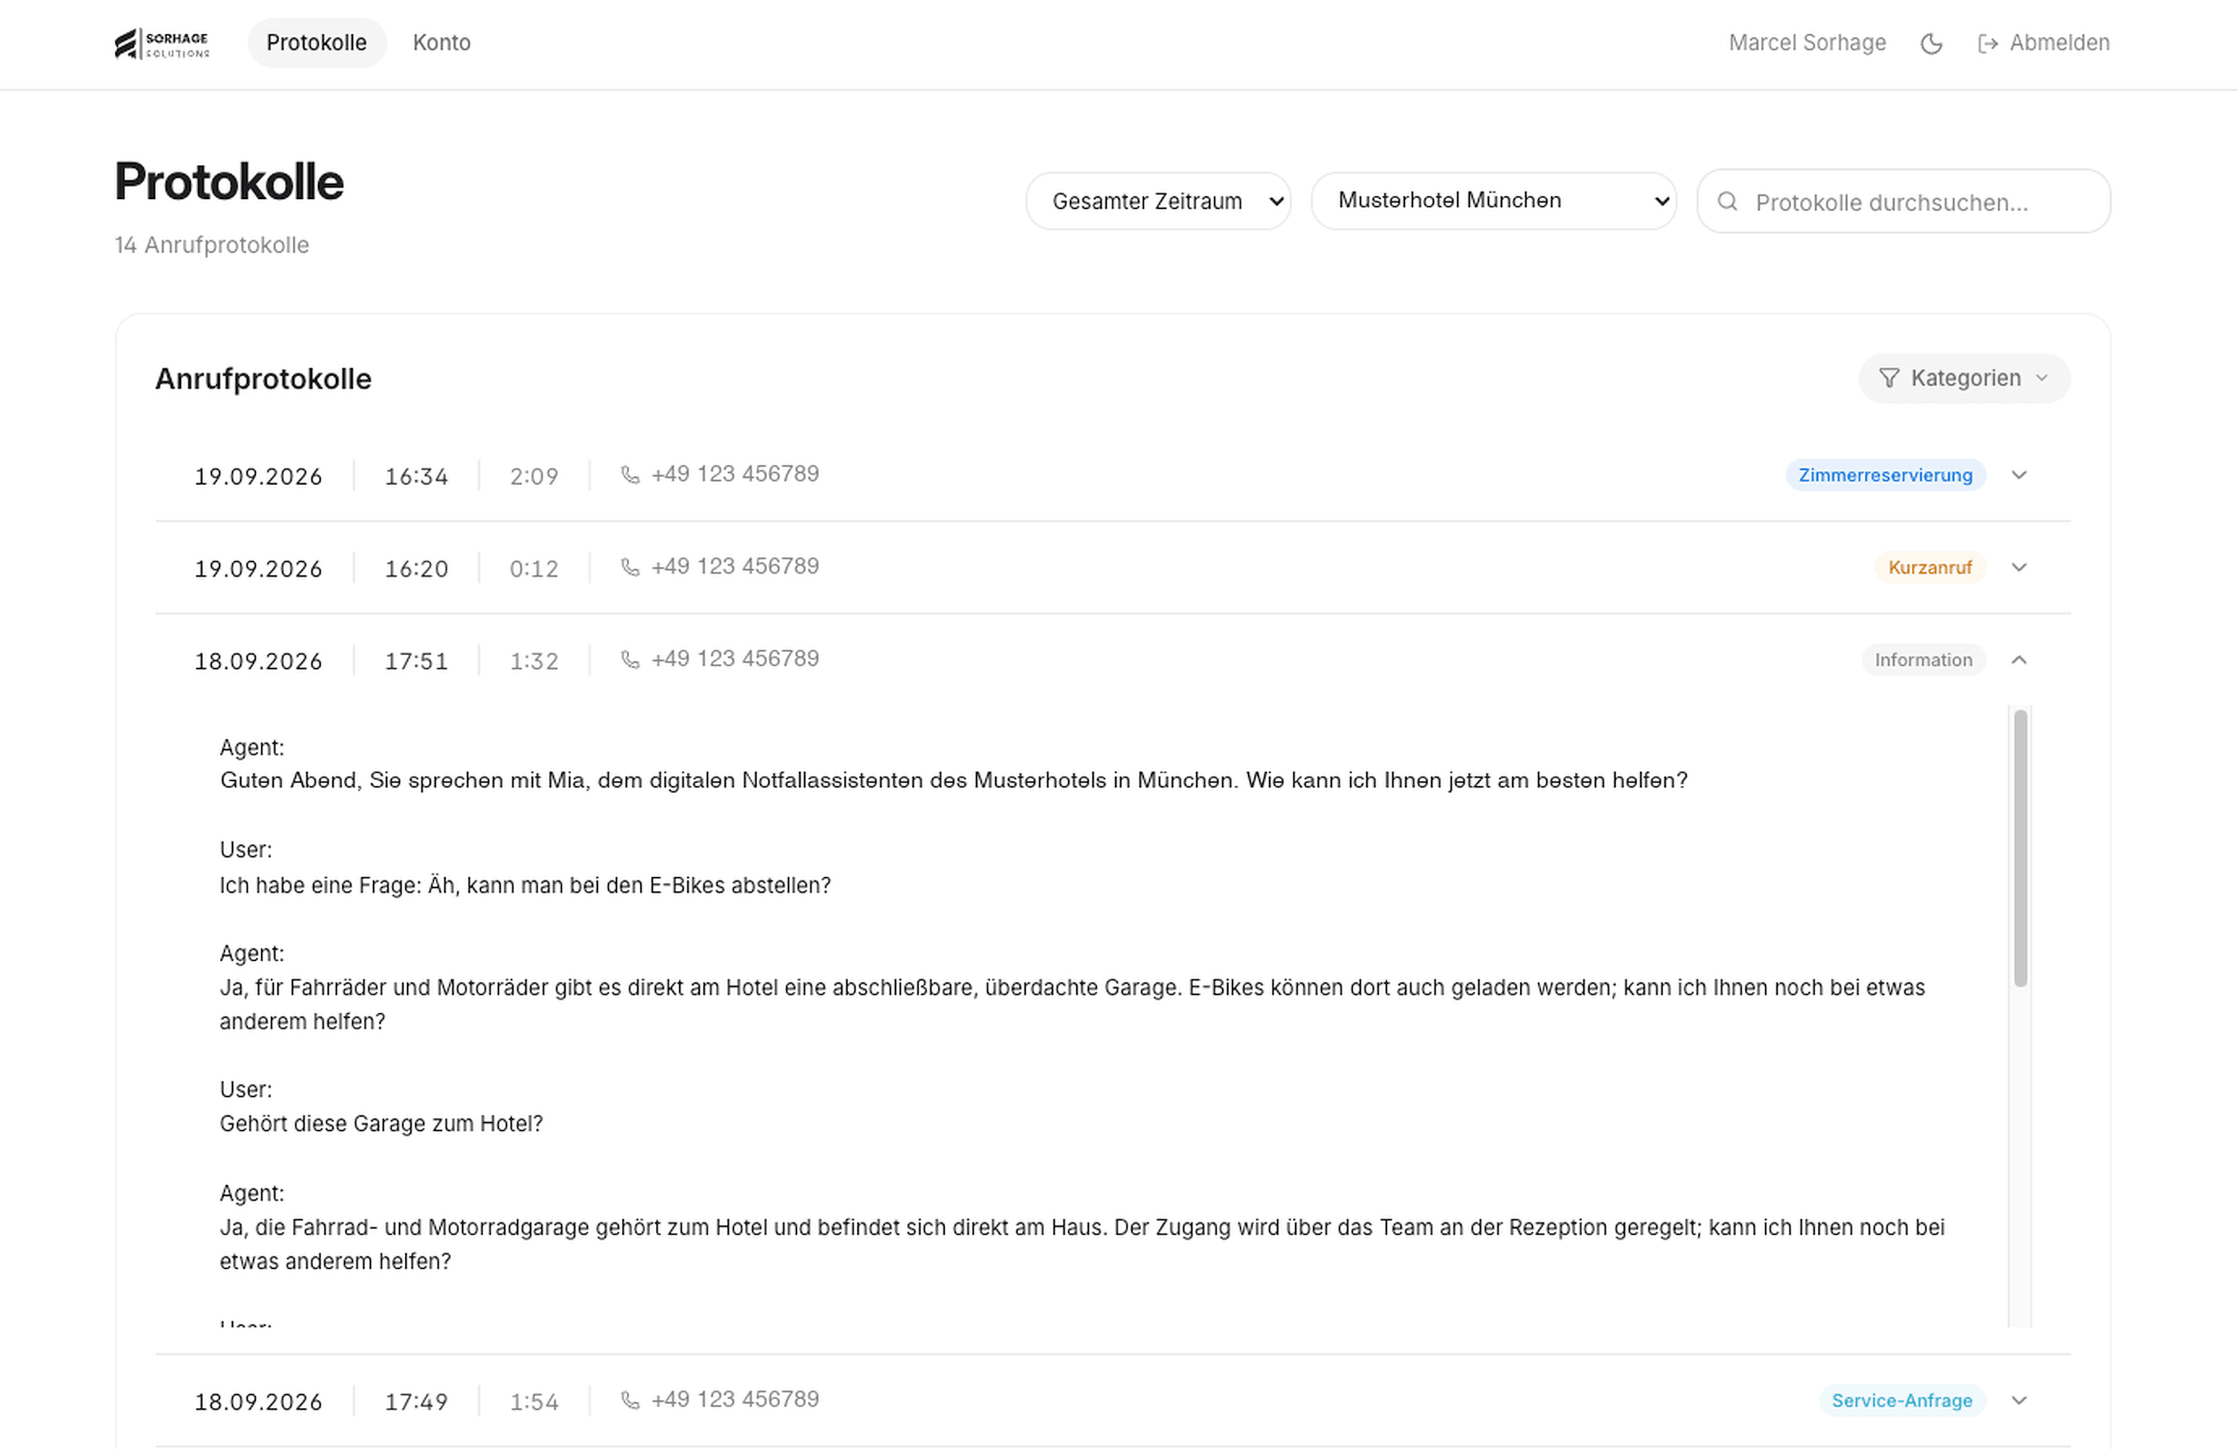Click the transcript scrollbar thumb
This screenshot has width=2238, height=1449.
pos(2020,848)
